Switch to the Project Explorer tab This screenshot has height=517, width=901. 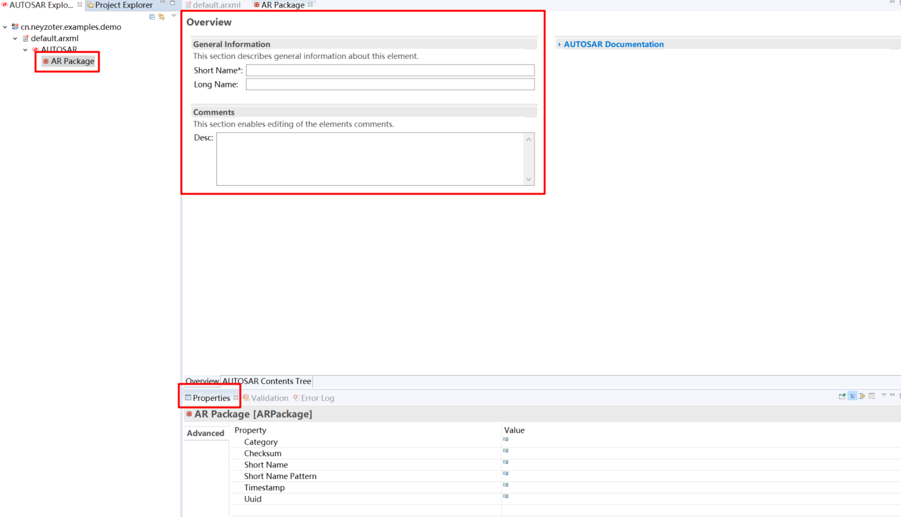pyautogui.click(x=119, y=4)
